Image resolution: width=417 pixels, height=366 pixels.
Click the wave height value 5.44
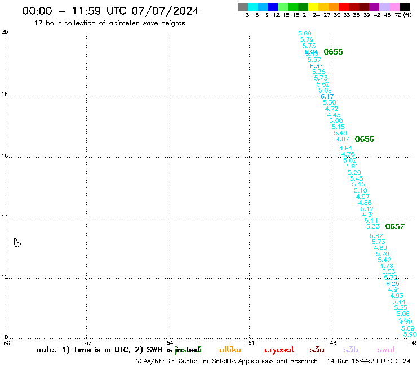[398, 302]
